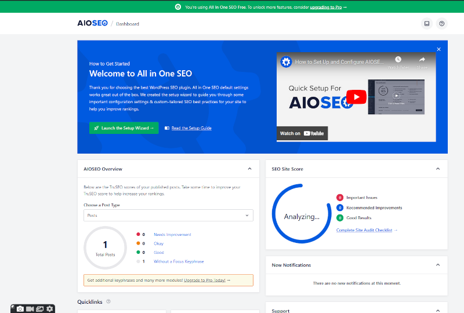This screenshot has height=313, width=464.
Task: Open Complete Site Audit Checklist link
Action: click(x=364, y=230)
